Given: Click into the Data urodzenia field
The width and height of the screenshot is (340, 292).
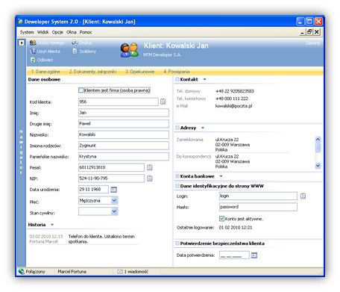Looking at the screenshot, I should click(x=93, y=190).
